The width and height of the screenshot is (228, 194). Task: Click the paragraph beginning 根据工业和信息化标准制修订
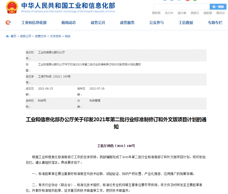[116, 160]
